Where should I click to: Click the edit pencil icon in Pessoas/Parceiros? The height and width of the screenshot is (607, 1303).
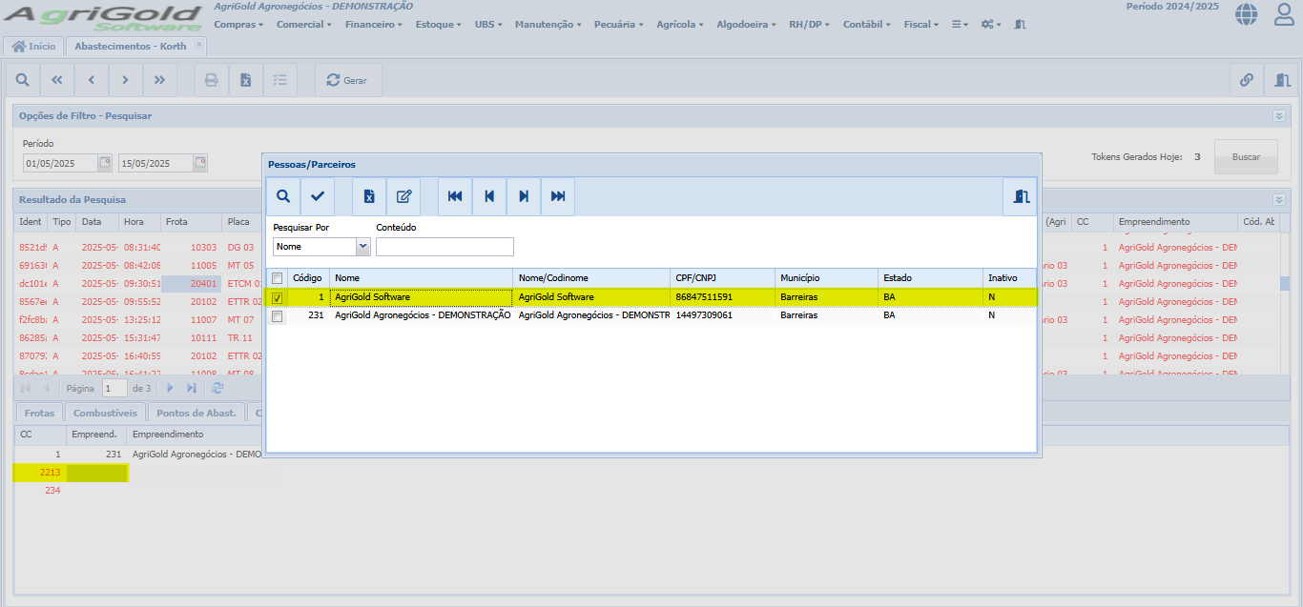403,196
